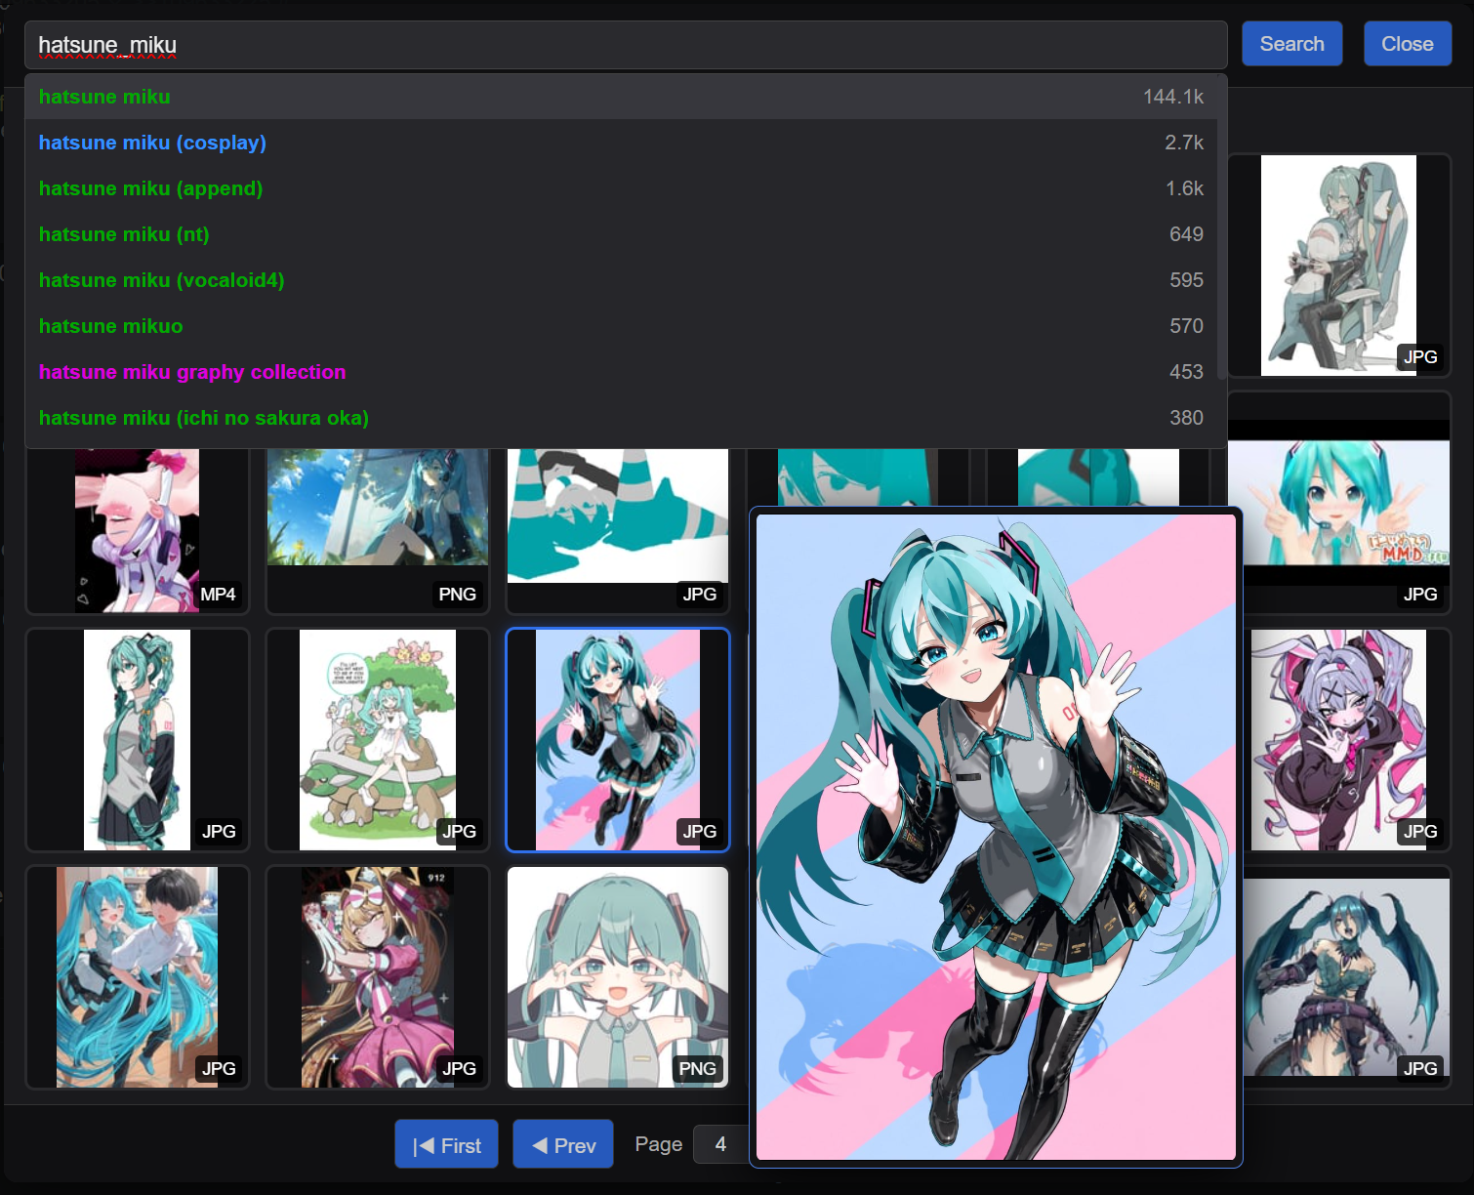Open the blue sky PNG thumbnail
Image resolution: width=1474 pixels, height=1195 pixels.
[x=378, y=530]
